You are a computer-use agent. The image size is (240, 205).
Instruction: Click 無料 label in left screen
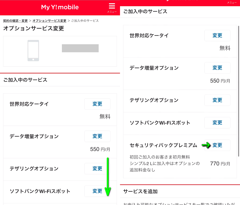click(105, 117)
